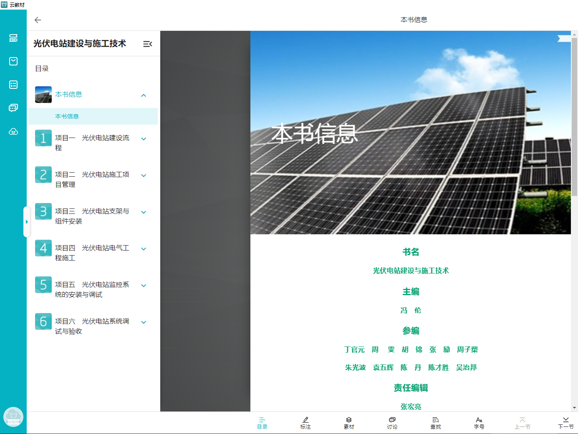
Task: Click the user avatar in sidebar
Action: tap(13, 416)
